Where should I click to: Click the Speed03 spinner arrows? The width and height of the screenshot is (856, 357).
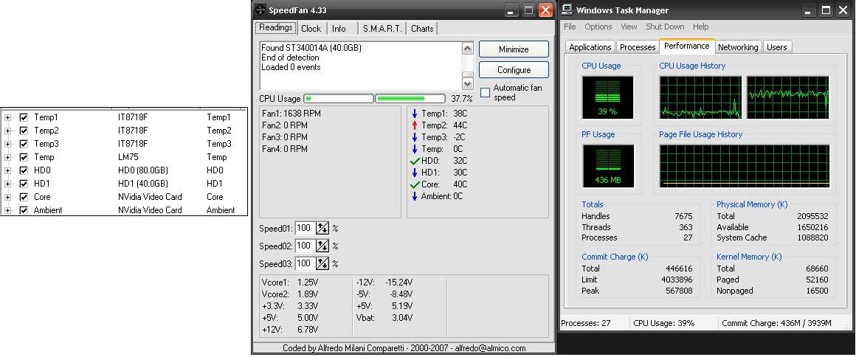[322, 263]
